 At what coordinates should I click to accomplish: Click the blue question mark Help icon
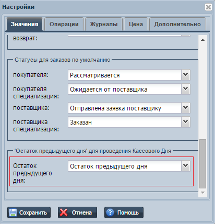point(110,212)
